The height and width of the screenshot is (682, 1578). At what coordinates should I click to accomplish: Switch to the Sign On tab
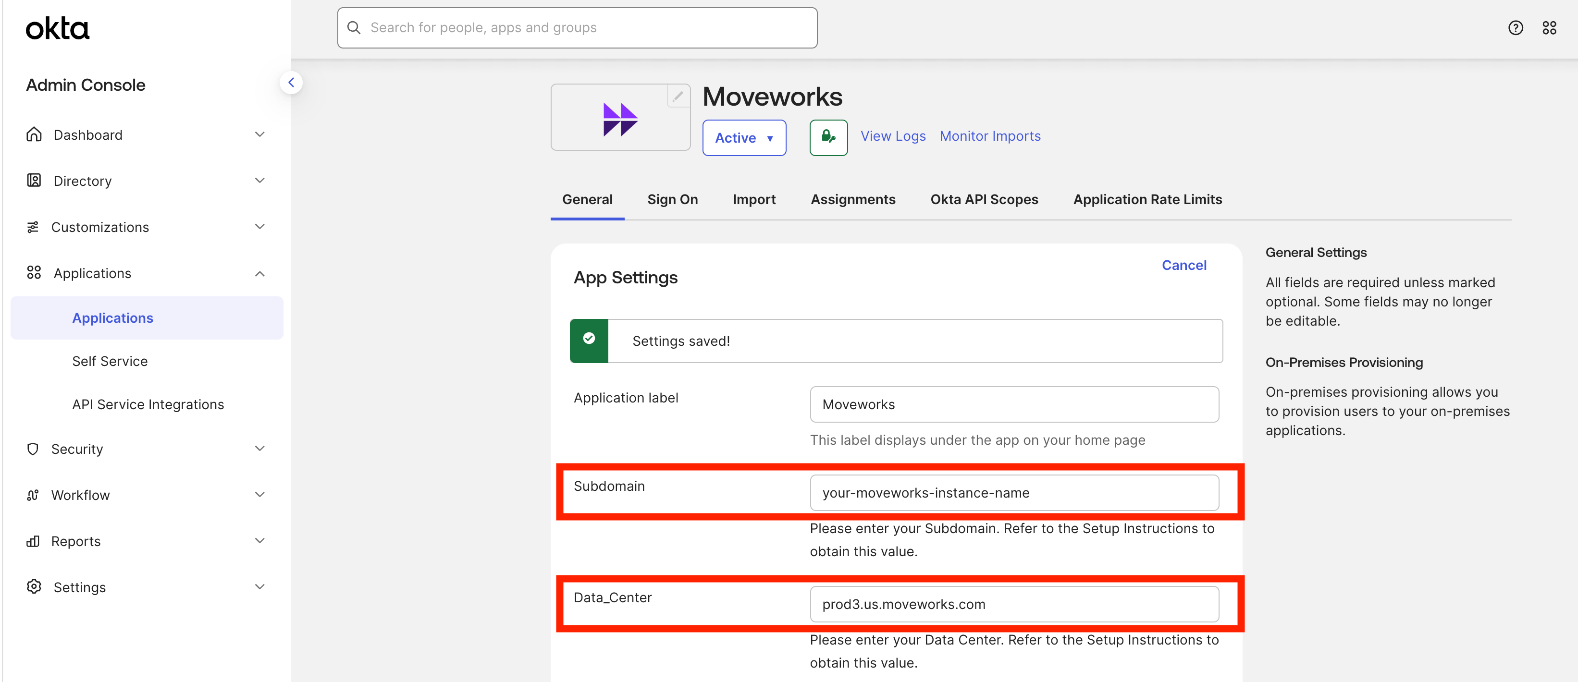coord(672,200)
